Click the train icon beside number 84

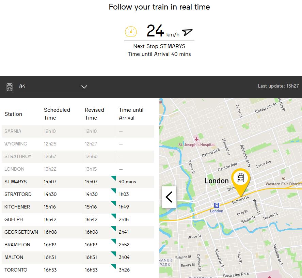point(10,87)
